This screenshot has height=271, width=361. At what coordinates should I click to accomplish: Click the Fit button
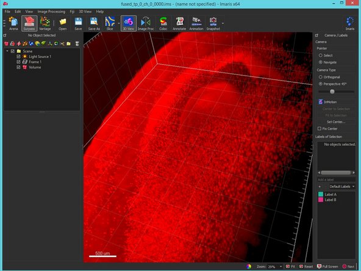(x=290, y=267)
